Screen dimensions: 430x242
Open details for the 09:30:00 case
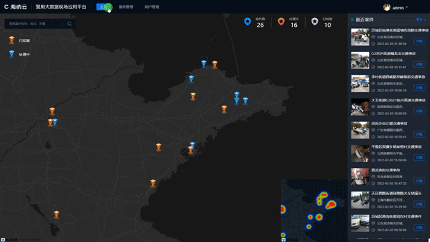(x=419, y=227)
